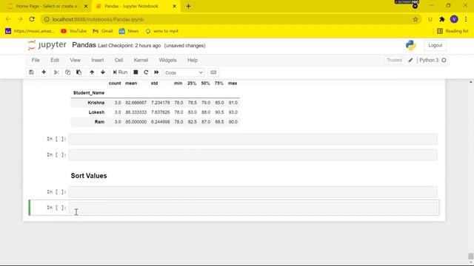
Task: Open the Gmail bookmark
Action: tap(103, 31)
